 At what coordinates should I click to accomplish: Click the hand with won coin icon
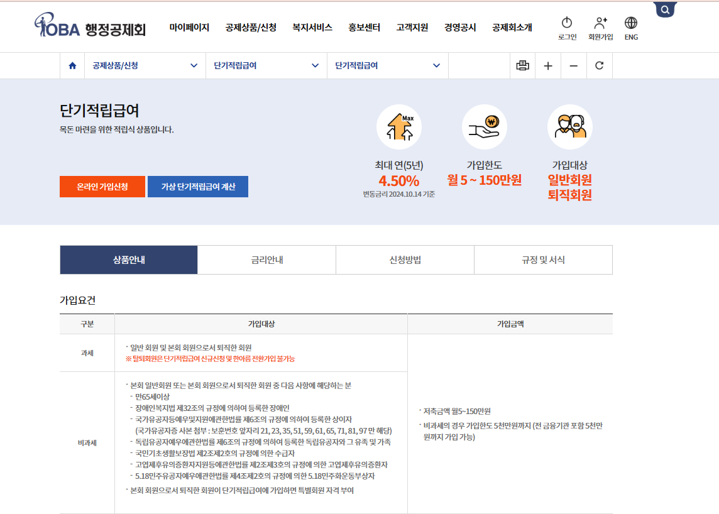click(x=484, y=127)
